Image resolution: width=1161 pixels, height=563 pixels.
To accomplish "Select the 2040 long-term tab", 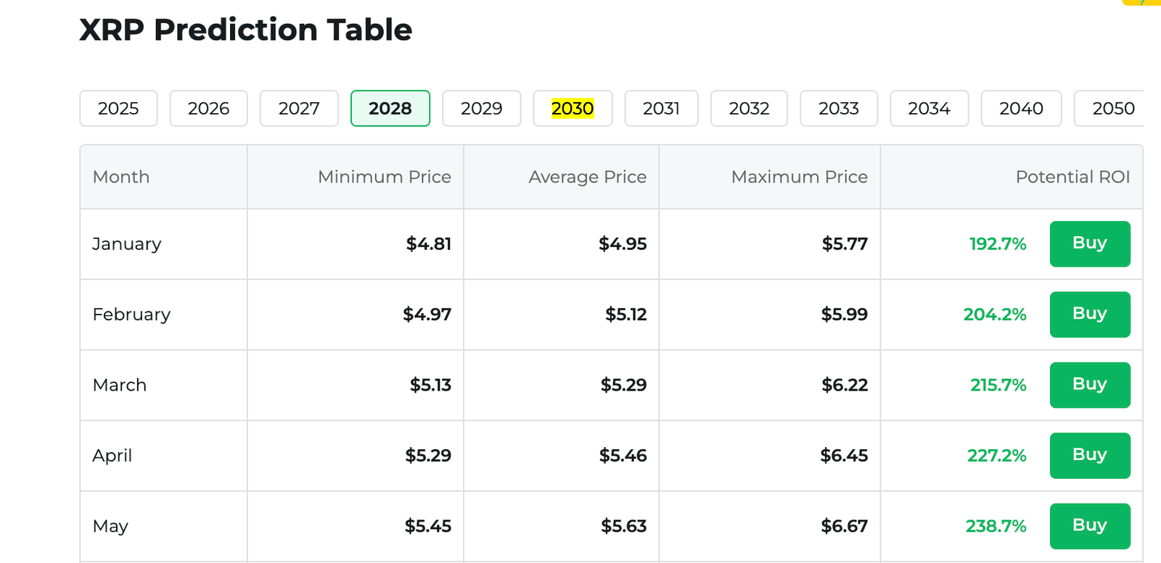I will point(1021,108).
